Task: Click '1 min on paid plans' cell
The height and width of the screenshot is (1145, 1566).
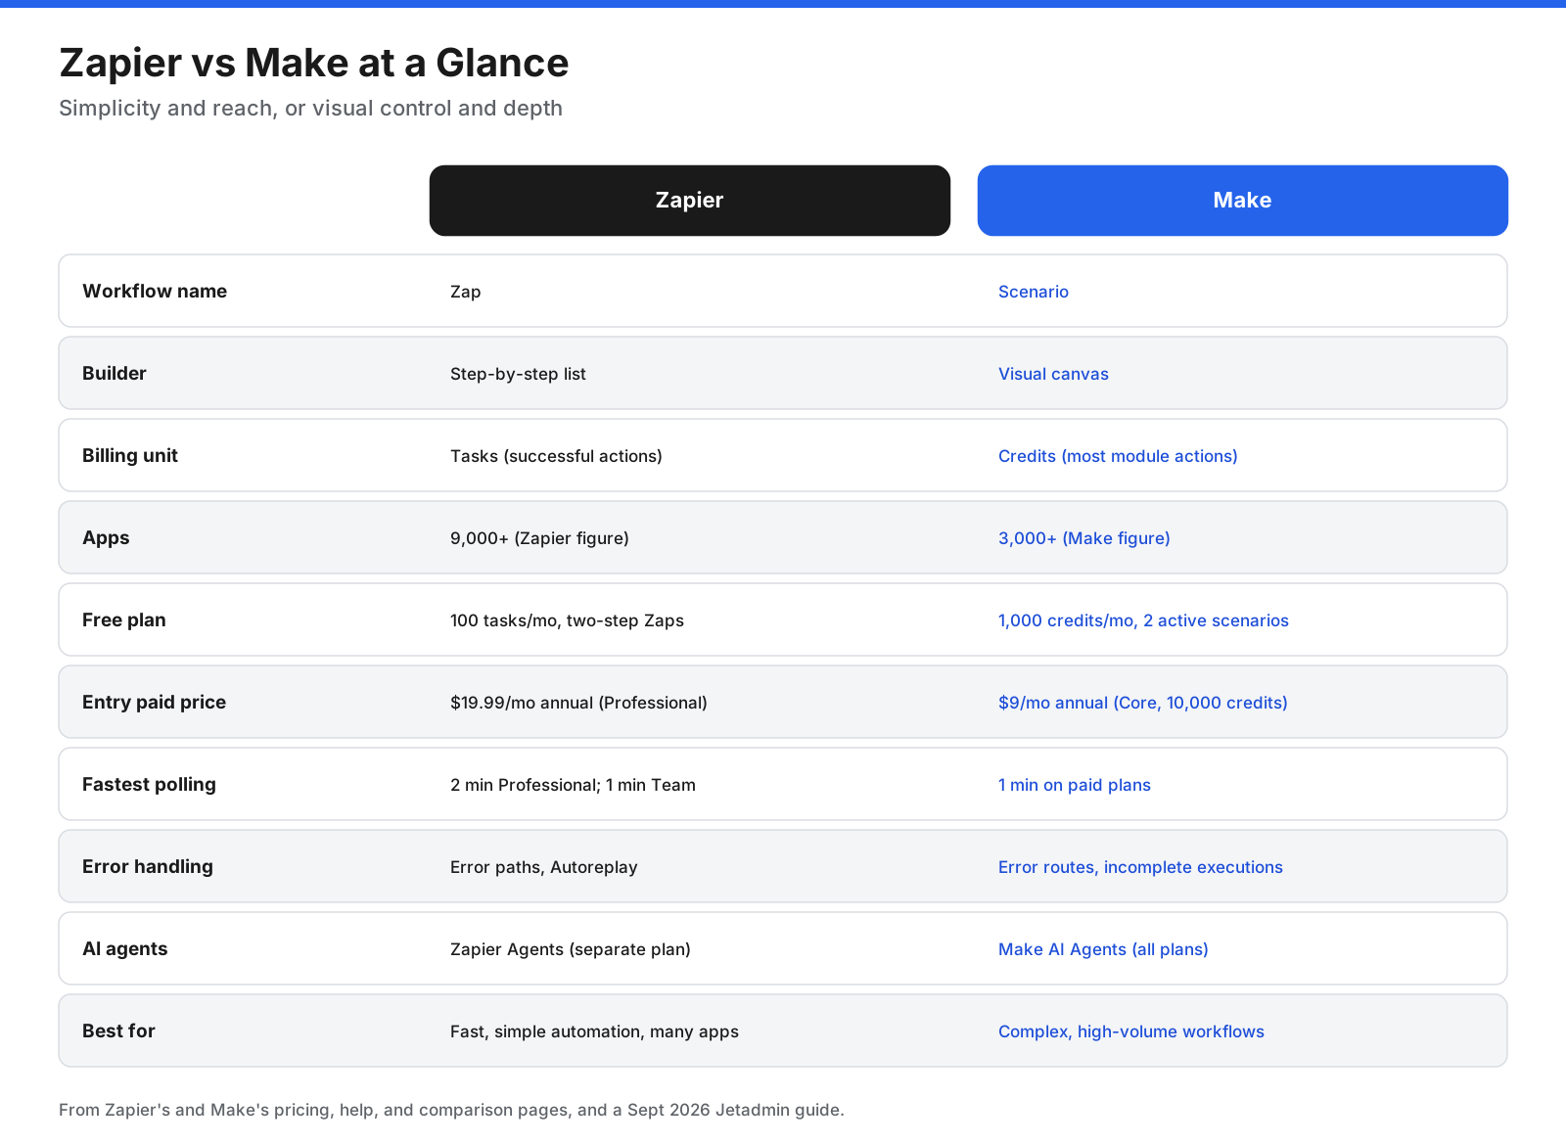Action: [x=1075, y=785]
